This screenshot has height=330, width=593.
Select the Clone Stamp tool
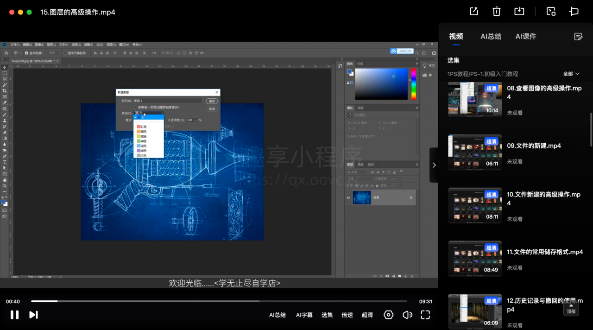tap(5, 121)
